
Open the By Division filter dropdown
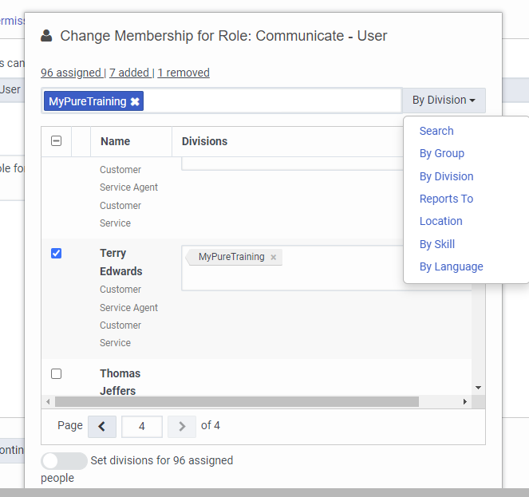[x=444, y=101]
